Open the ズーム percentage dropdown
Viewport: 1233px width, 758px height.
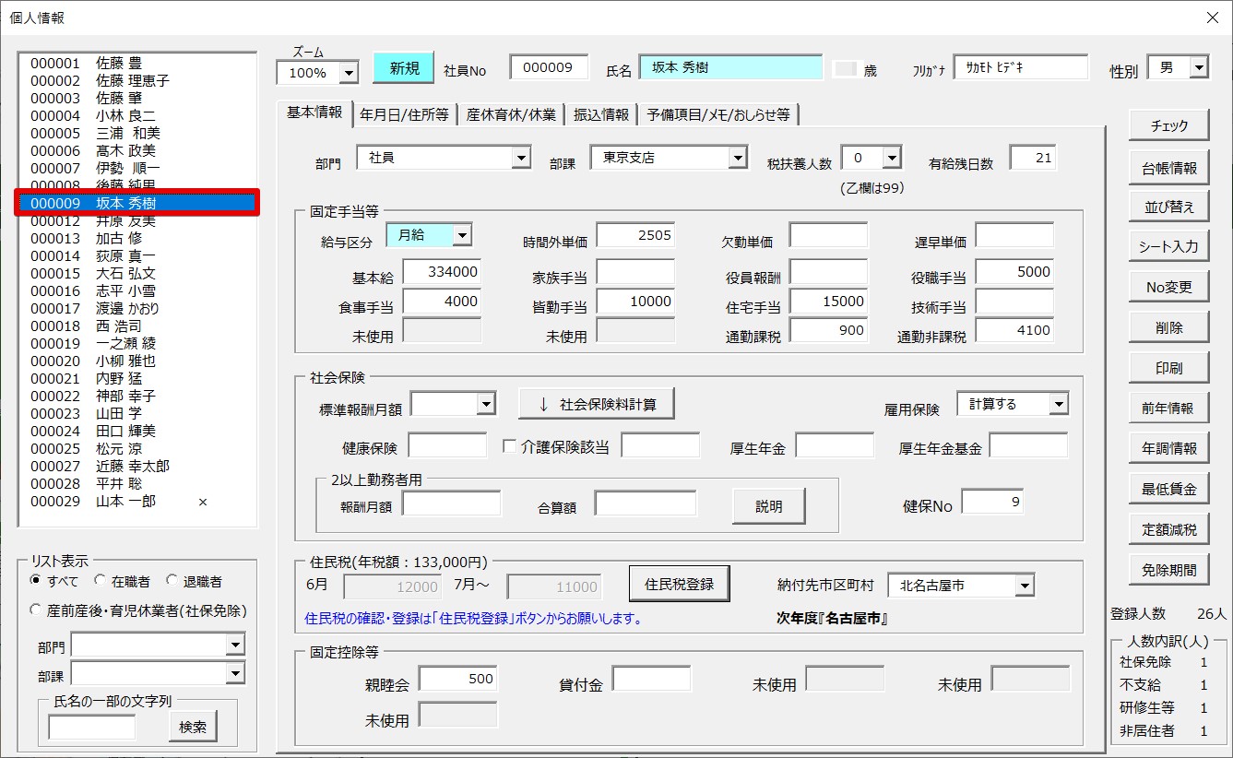pos(349,73)
